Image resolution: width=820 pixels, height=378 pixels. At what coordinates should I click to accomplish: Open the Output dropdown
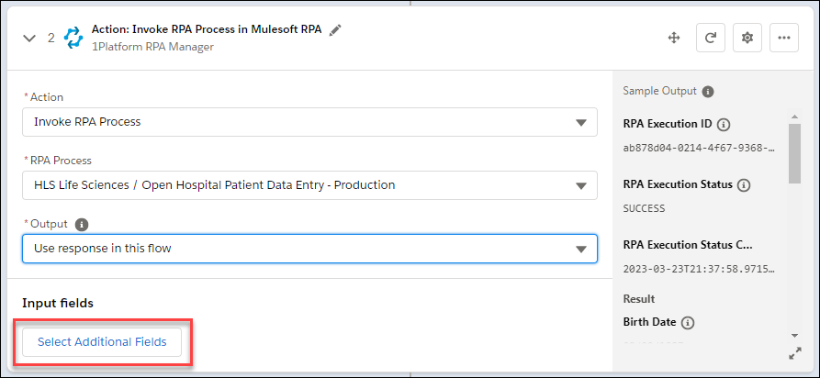pos(309,249)
